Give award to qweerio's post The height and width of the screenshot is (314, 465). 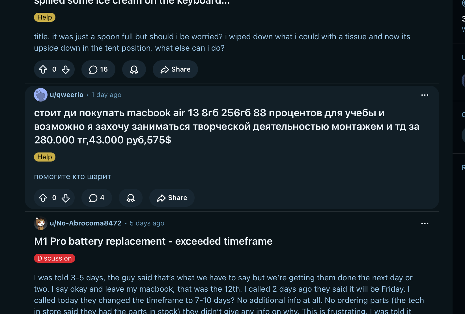pyautogui.click(x=131, y=198)
